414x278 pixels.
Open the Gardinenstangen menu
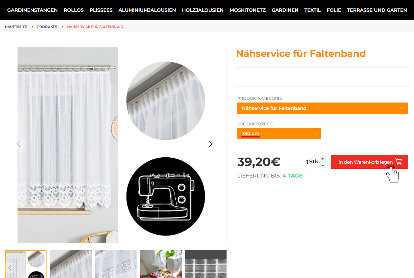pos(32,10)
